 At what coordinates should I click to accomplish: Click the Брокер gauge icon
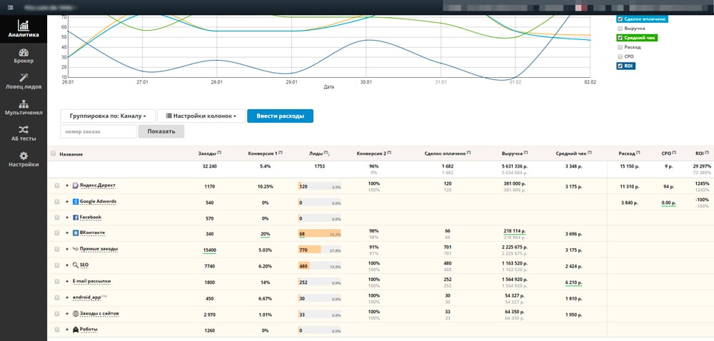coord(24,53)
